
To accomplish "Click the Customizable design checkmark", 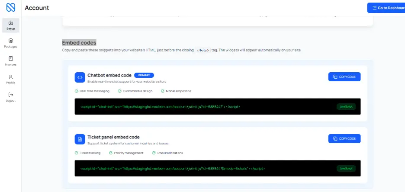I will click(119, 91).
